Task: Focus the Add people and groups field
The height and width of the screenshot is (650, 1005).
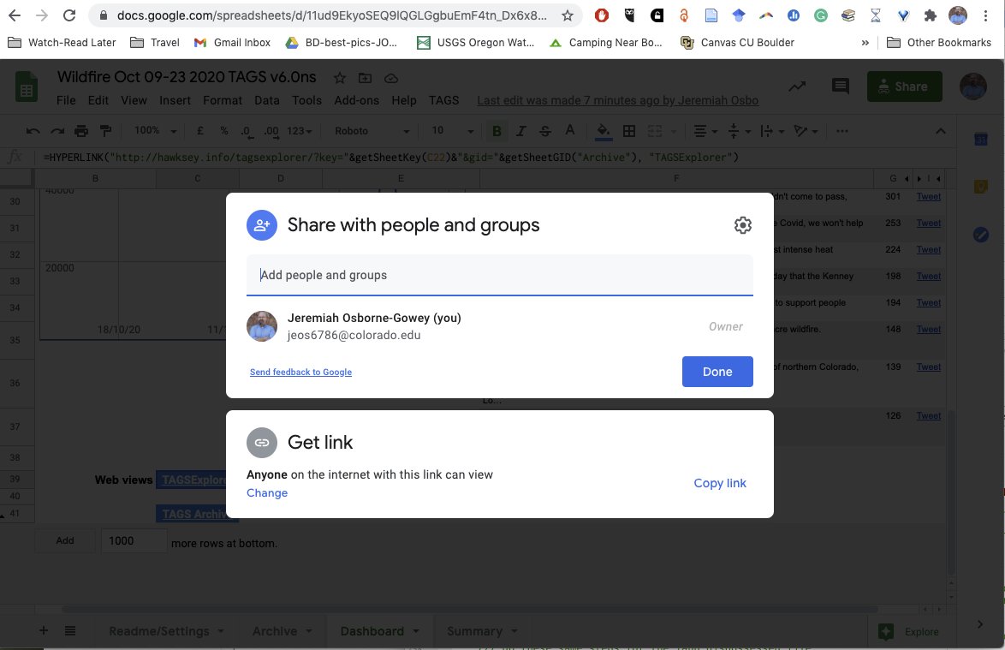Action: [x=499, y=275]
